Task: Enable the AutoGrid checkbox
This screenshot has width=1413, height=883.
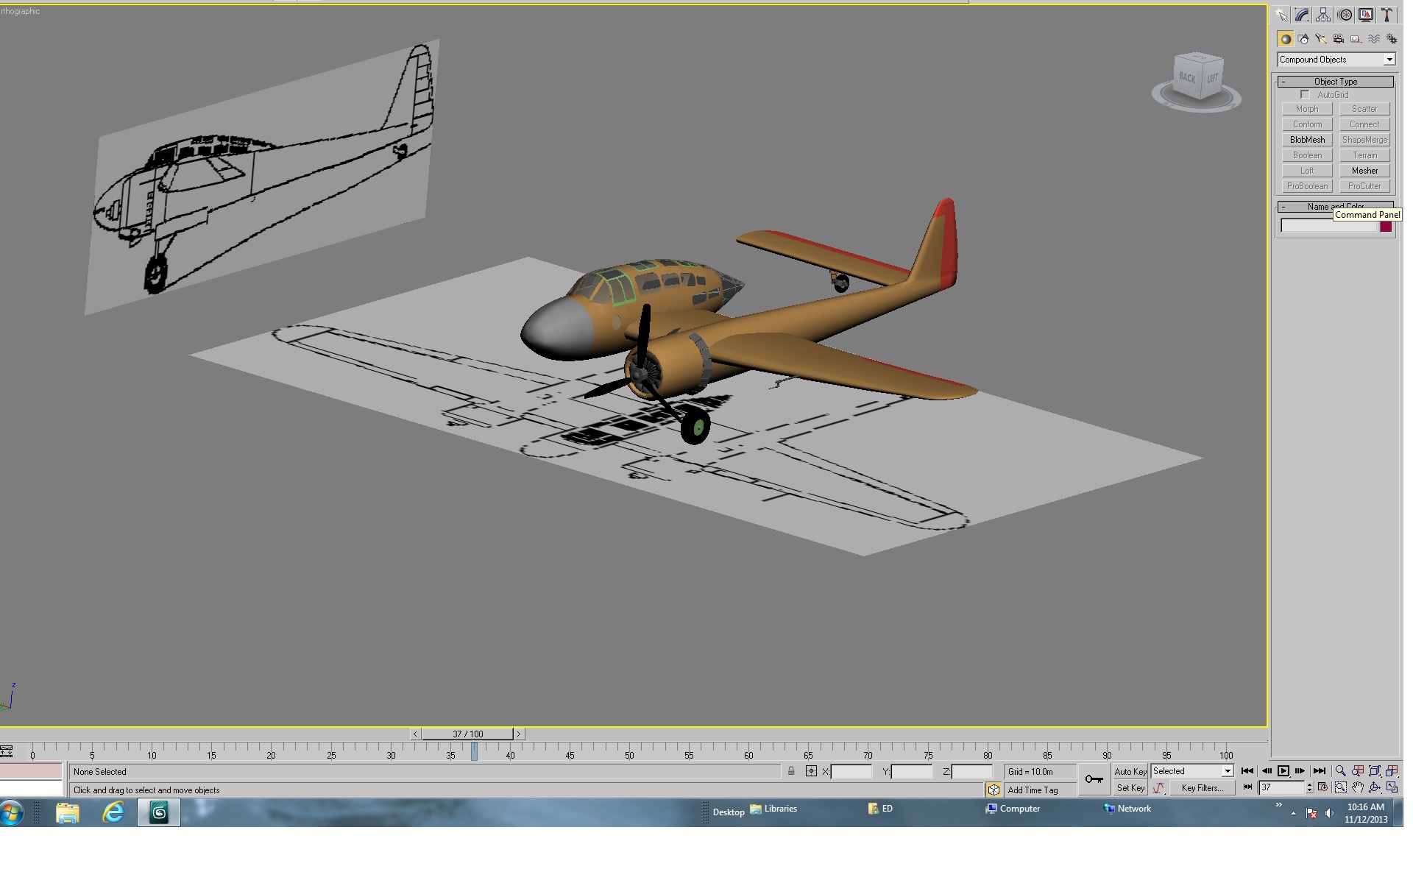Action: (1305, 95)
